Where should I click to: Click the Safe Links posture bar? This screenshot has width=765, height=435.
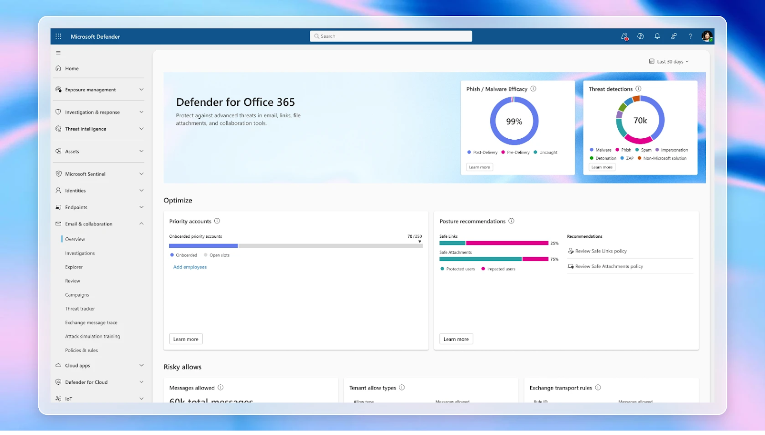494,243
